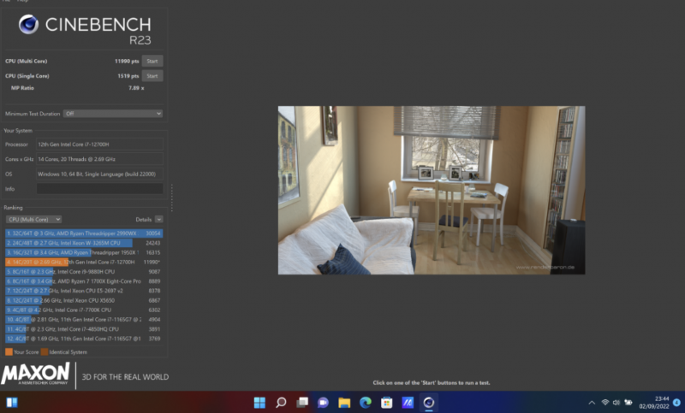
Task: Start the CPU Single Core test
Action: pyautogui.click(x=152, y=76)
